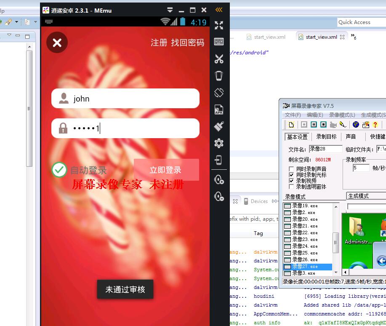Click the MEmu shake device icon
Viewport: 386px width, 326px height.
click(219, 76)
